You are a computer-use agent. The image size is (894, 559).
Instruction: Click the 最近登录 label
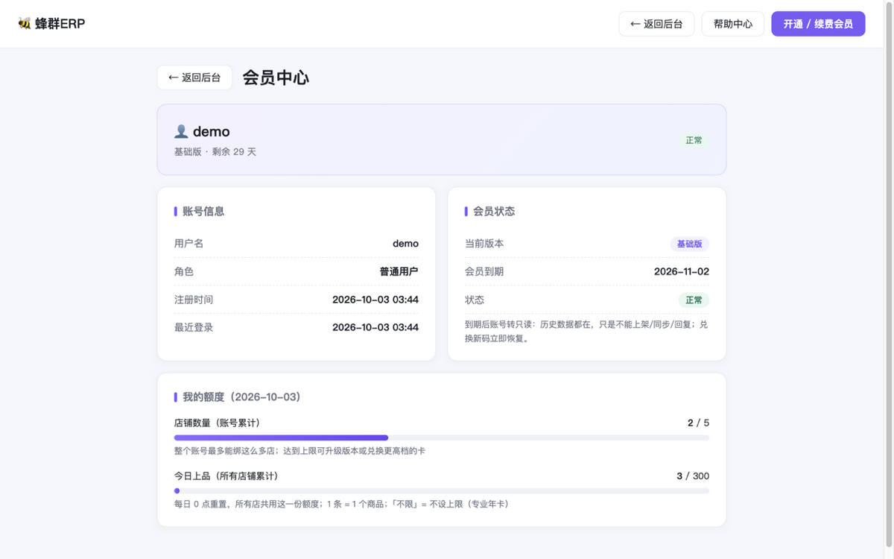(x=194, y=327)
